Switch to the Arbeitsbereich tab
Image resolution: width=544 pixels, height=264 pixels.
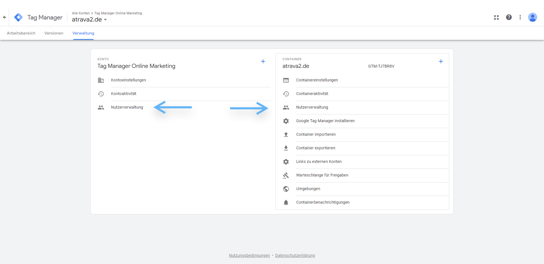click(x=21, y=33)
